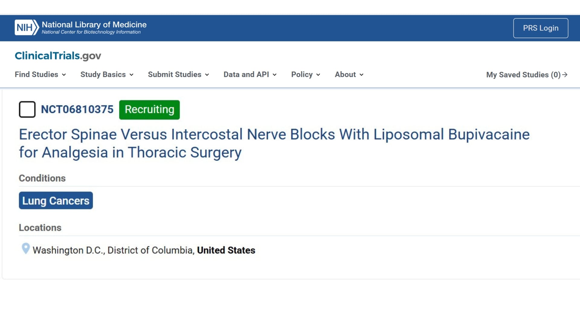Open My Saved Studies link
This screenshot has width=580, height=326.
(x=523, y=75)
